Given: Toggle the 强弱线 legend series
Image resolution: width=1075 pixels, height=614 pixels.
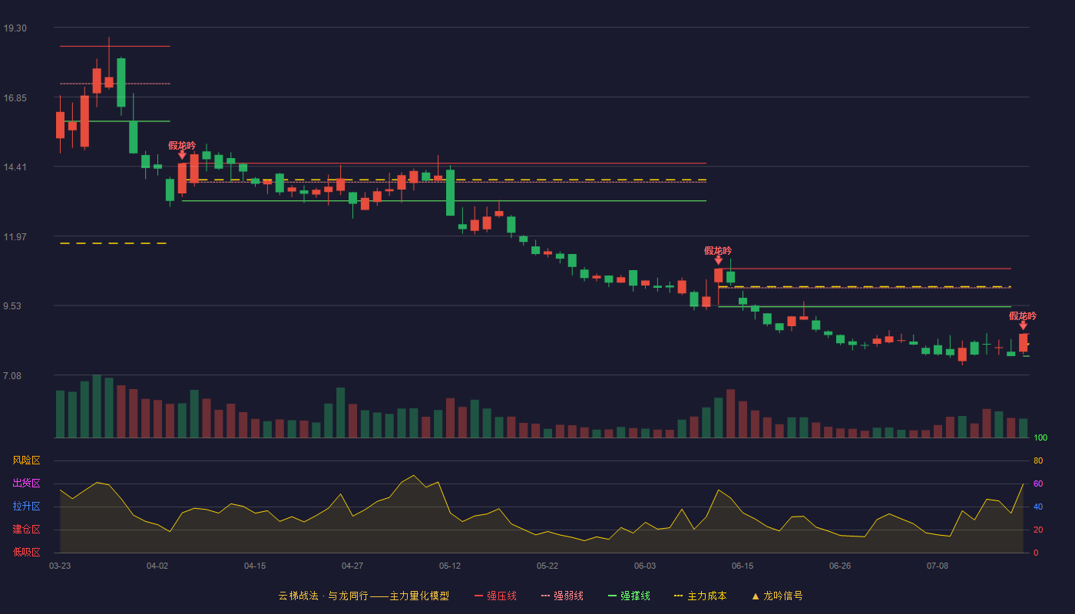Looking at the screenshot, I should [562, 596].
